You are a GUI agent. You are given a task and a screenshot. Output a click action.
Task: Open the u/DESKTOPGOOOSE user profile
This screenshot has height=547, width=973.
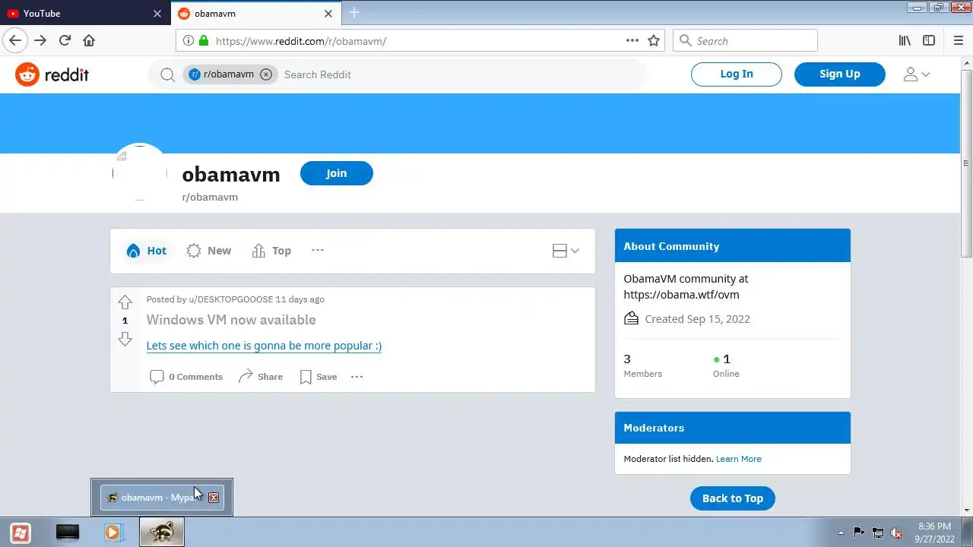231,299
